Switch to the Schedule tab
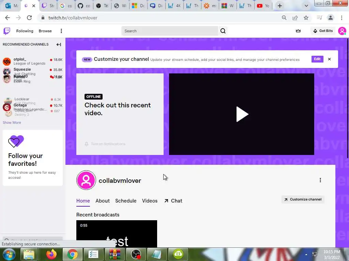The height and width of the screenshot is (261, 349). pos(126,201)
